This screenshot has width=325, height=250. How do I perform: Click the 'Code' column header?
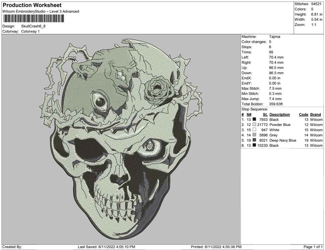[x=303, y=114]
